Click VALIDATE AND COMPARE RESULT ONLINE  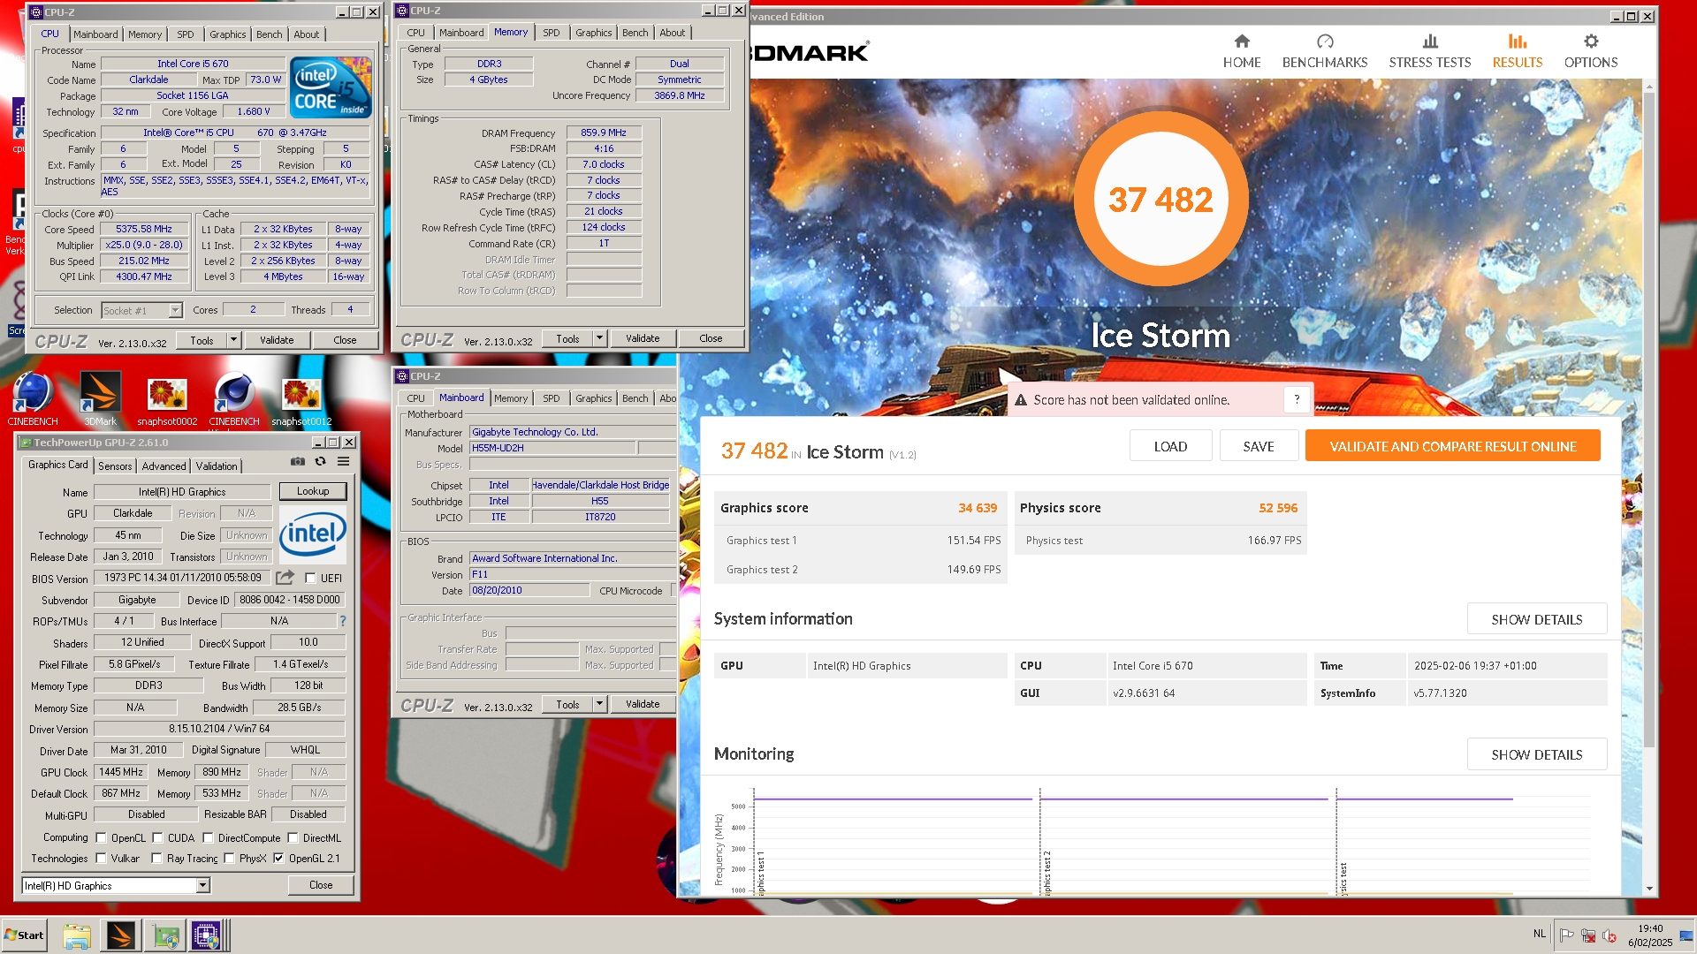click(x=1452, y=446)
